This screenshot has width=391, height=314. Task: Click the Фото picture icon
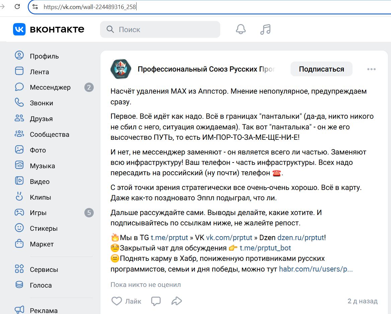[19, 149]
